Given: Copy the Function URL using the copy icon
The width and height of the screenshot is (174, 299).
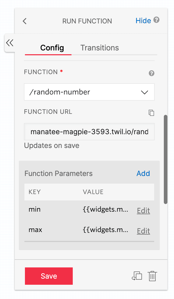Looking at the screenshot, I should (x=151, y=113).
